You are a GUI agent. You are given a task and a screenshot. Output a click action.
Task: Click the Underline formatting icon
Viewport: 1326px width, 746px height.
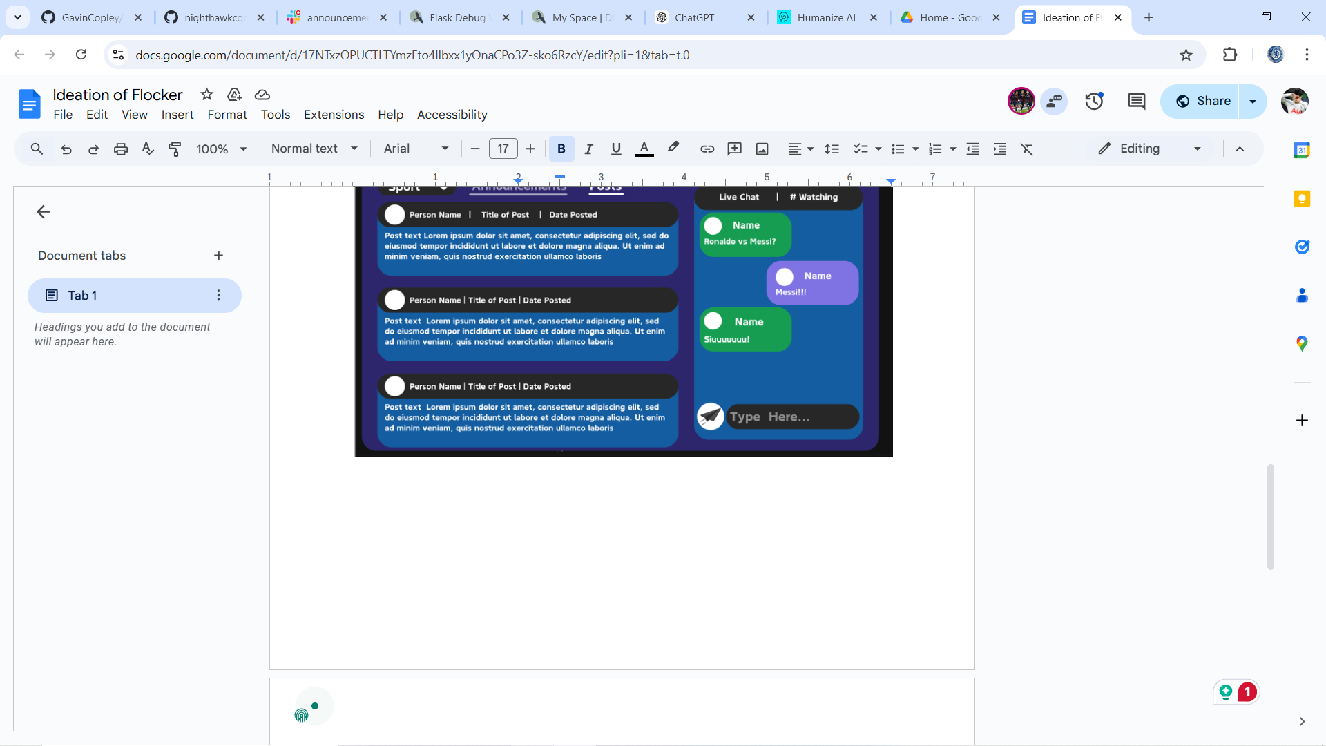[615, 149]
